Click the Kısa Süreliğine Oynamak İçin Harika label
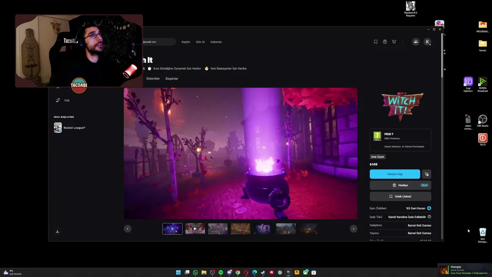 (x=177, y=68)
